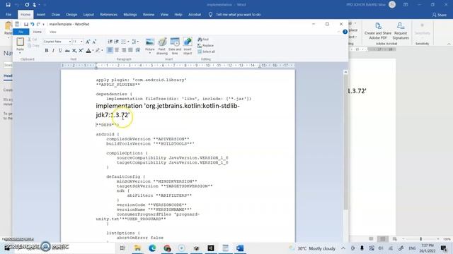This screenshot has height=254, width=453.
Task: Click Request Signatures in Word ribbon
Action: (x=401, y=31)
